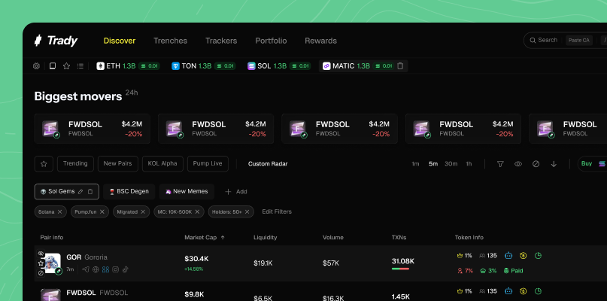Hide GOR using its crossed-eye icon
This screenshot has height=301, width=607.
pos(41,254)
